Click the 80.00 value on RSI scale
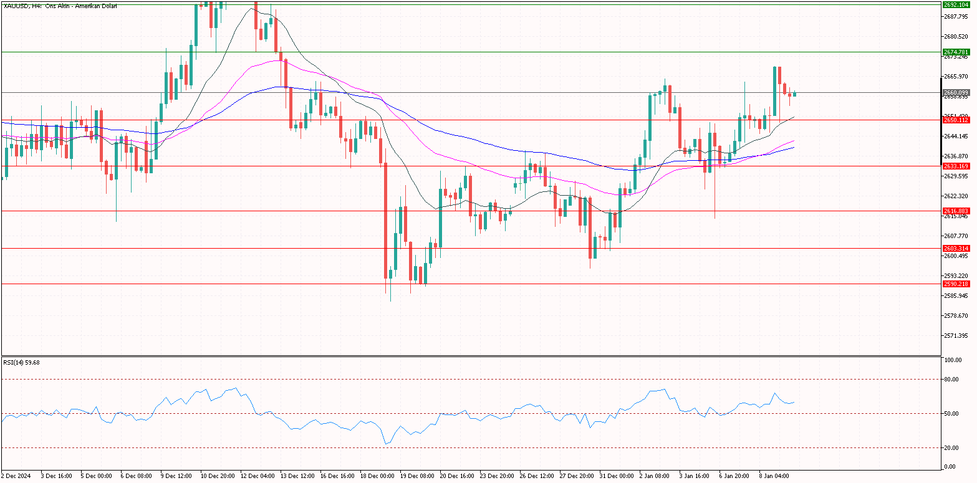The image size is (977, 483). pyautogui.click(x=952, y=379)
